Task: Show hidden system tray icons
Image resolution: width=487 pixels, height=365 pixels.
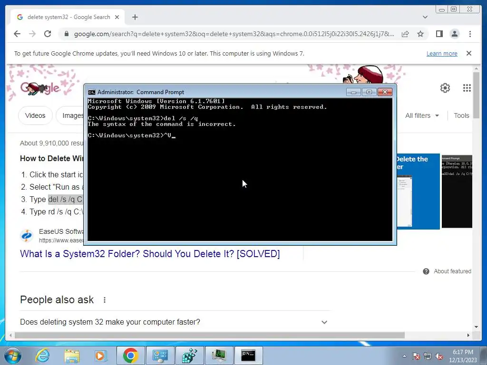Action: pos(404,356)
